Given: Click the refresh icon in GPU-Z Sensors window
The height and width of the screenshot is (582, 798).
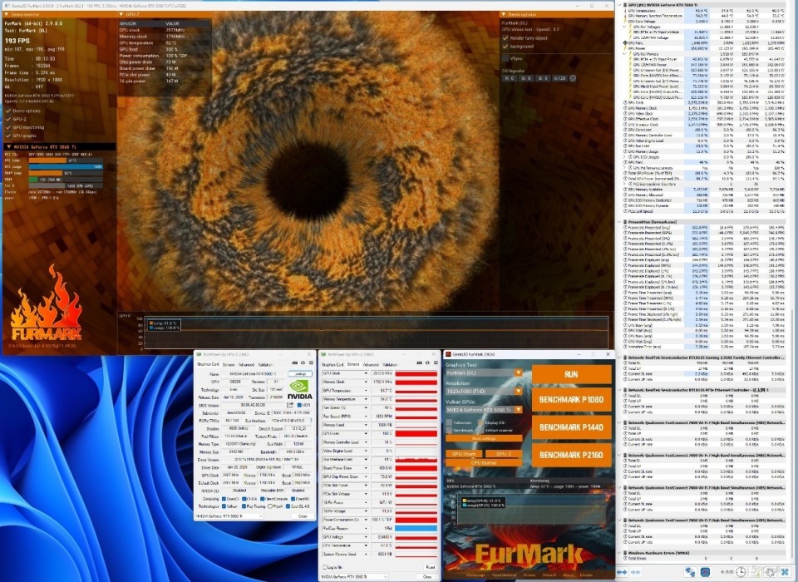Looking at the screenshot, I should point(427,363).
